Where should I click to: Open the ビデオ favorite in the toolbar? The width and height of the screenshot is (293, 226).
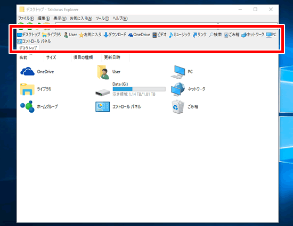coord(159,35)
